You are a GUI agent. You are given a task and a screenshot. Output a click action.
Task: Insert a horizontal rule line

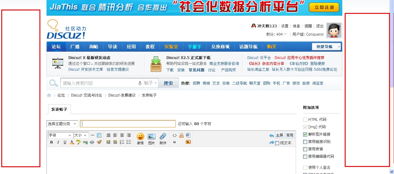[x=92, y=135]
